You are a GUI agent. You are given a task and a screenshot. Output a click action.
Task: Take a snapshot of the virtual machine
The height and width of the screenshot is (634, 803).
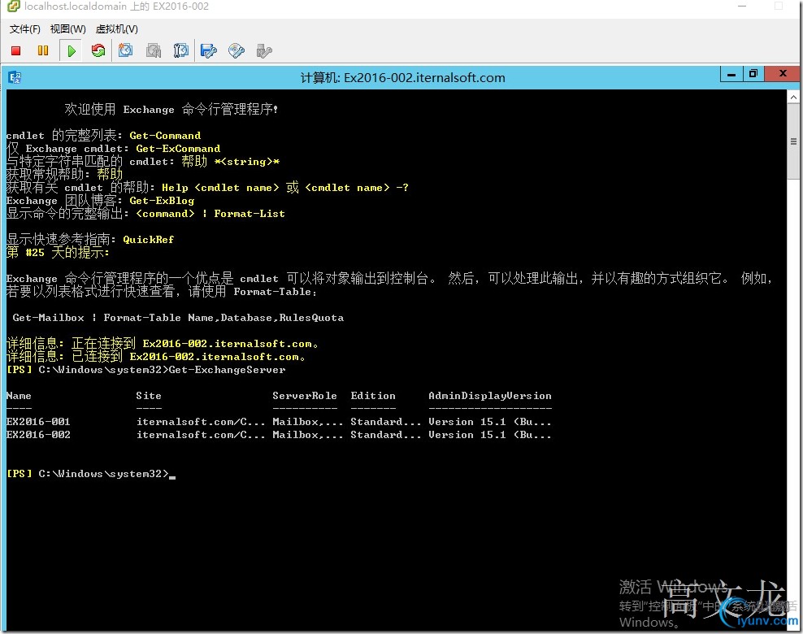point(125,50)
